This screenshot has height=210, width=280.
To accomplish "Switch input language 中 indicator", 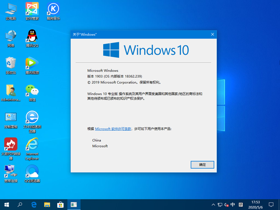I will click(232, 204).
